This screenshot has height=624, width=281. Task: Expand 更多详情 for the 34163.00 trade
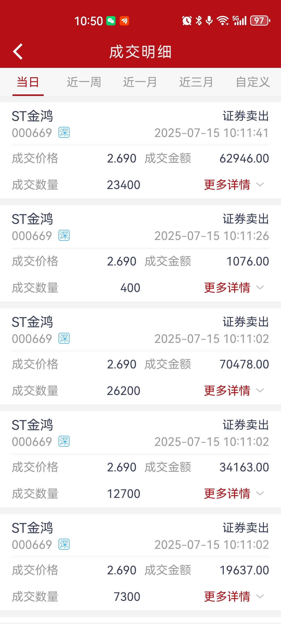click(234, 493)
